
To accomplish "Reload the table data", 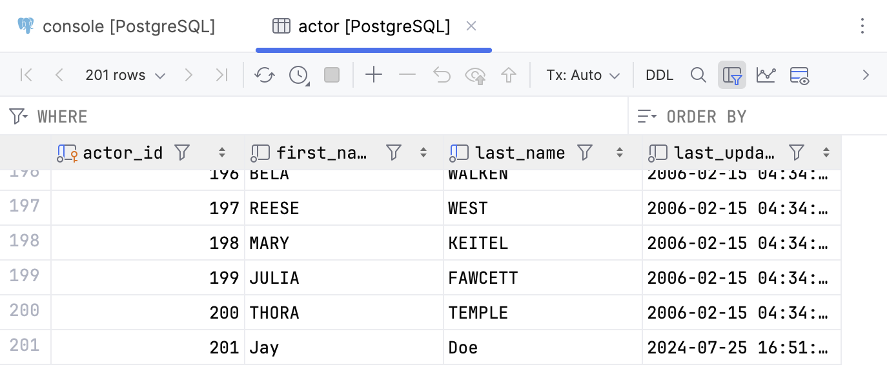I will point(264,75).
